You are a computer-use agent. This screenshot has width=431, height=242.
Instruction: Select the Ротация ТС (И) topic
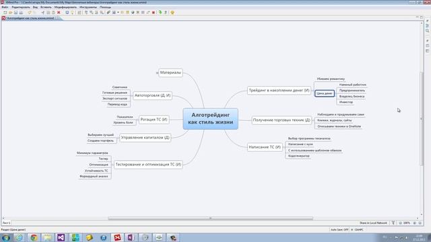tap(154, 120)
